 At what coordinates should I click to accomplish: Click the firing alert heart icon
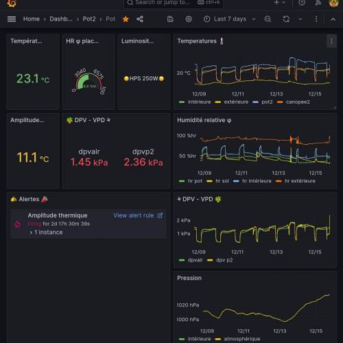18,224
